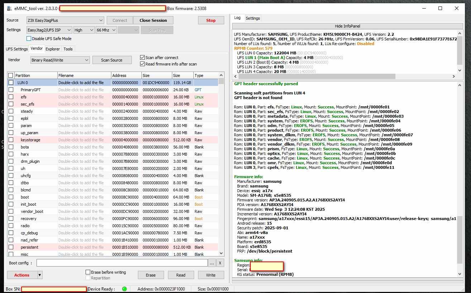Switch to the Log tab
The height and width of the screenshot is (293, 471).
coord(237,18)
